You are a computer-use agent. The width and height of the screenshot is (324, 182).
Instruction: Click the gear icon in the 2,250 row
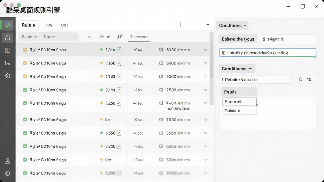coord(161,103)
